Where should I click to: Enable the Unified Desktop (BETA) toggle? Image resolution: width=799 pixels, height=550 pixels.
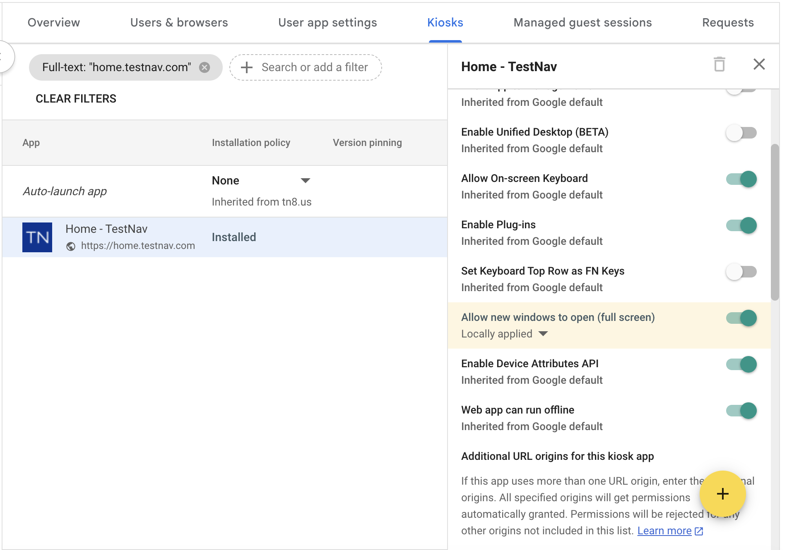pos(741,133)
